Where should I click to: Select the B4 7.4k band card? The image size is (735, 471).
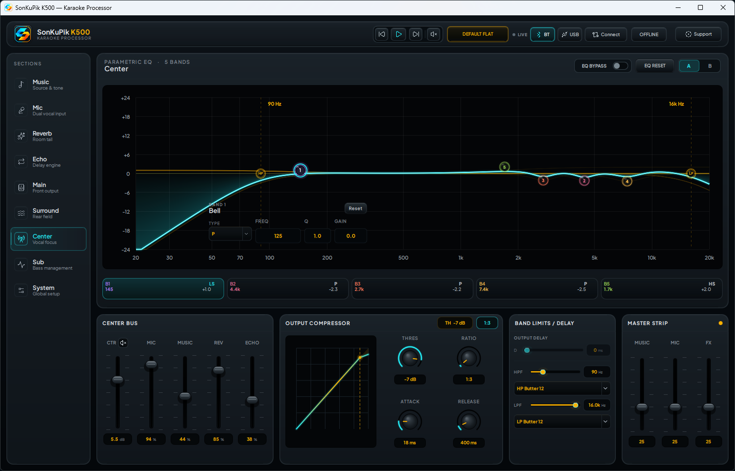pyautogui.click(x=537, y=289)
